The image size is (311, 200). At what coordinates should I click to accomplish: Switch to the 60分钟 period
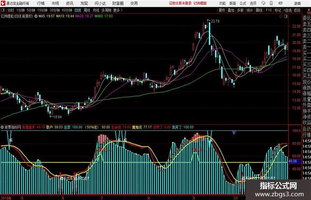tap(67, 10)
